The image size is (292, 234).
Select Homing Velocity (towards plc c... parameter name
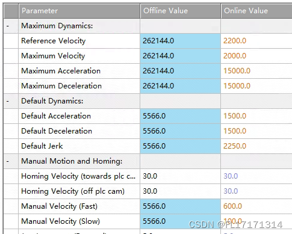pyautogui.click(x=78, y=176)
